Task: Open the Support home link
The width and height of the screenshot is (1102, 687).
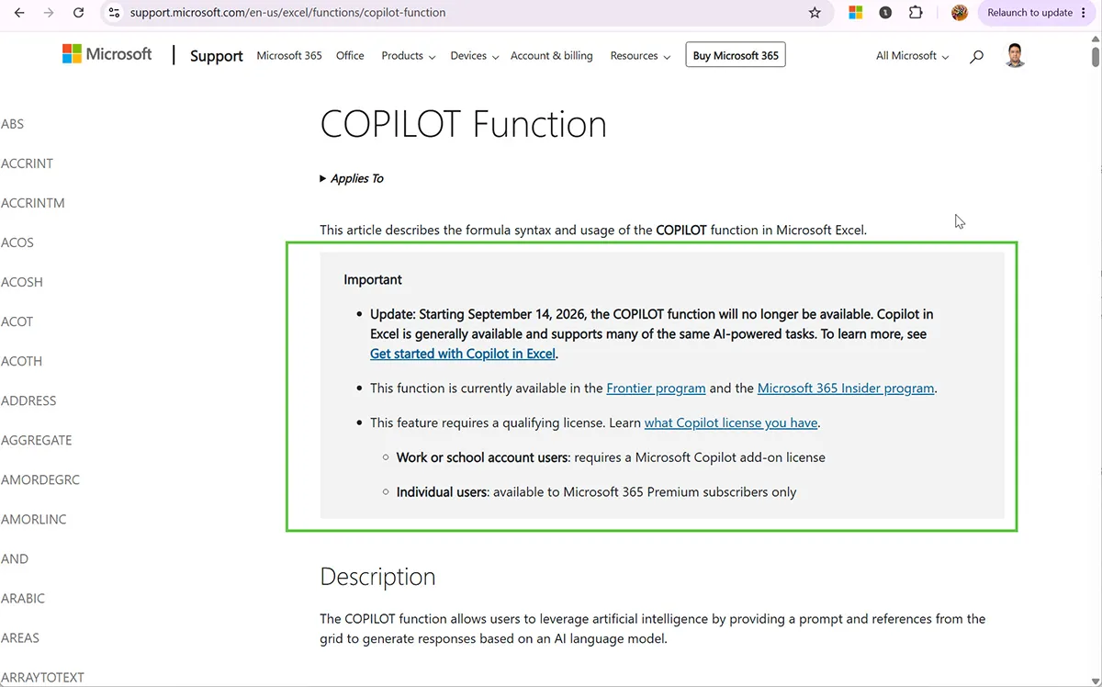Action: [217, 56]
